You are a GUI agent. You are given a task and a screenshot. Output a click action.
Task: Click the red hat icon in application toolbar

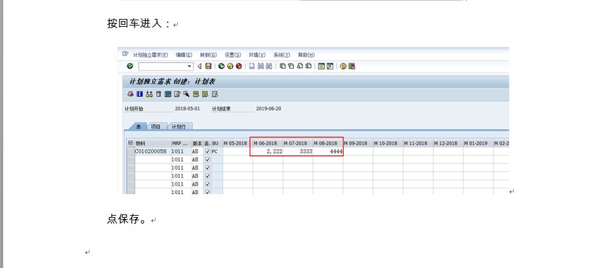pos(131,94)
